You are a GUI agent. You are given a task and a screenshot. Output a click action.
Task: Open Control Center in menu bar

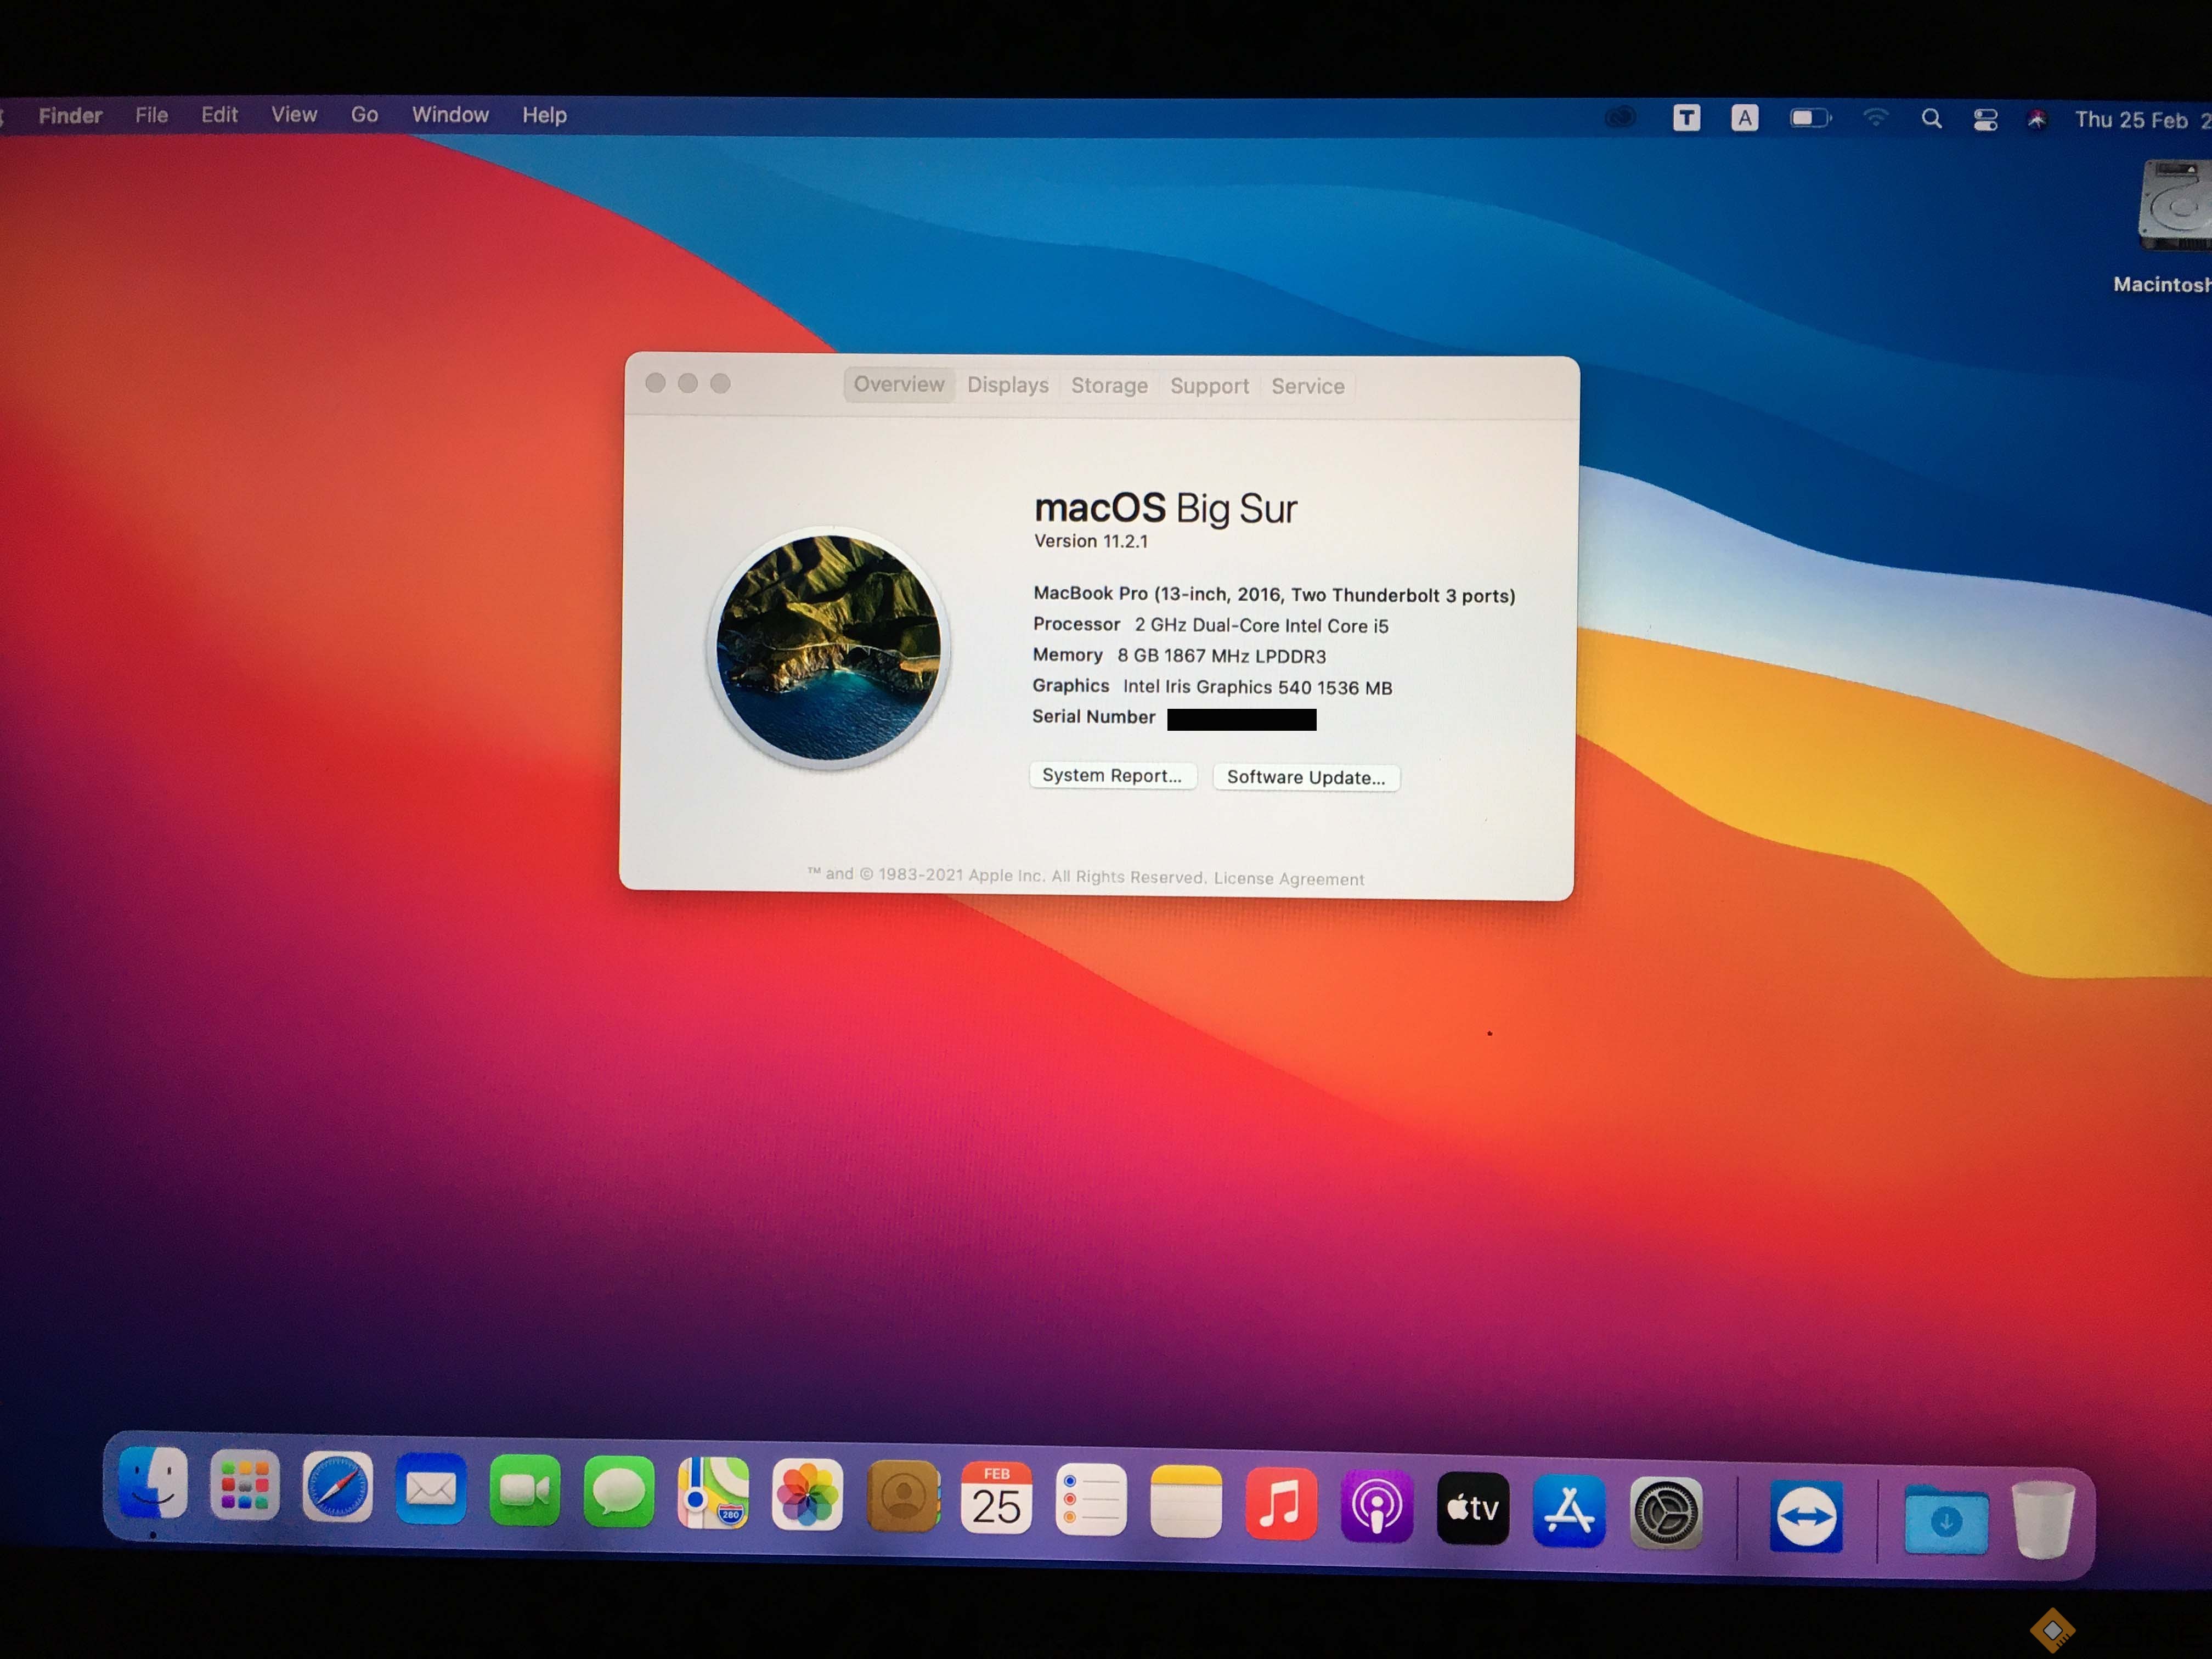pyautogui.click(x=1985, y=120)
